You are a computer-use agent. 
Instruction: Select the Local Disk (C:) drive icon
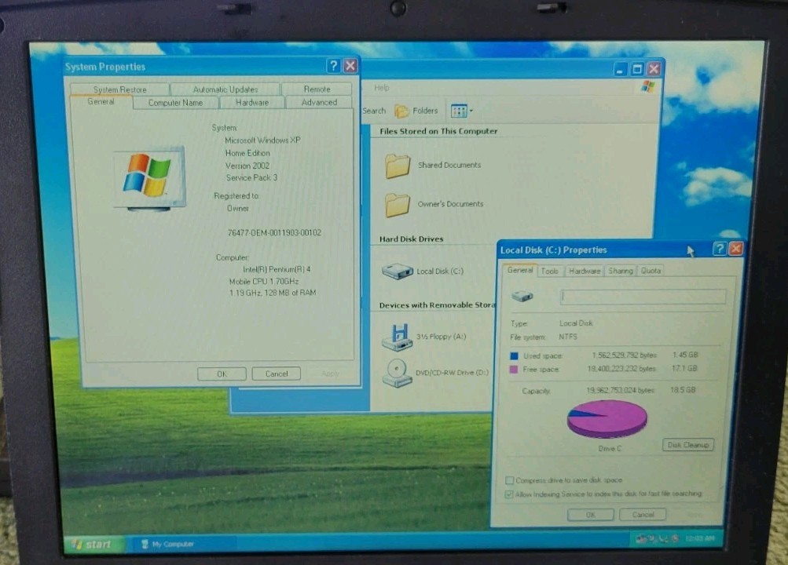coord(397,272)
